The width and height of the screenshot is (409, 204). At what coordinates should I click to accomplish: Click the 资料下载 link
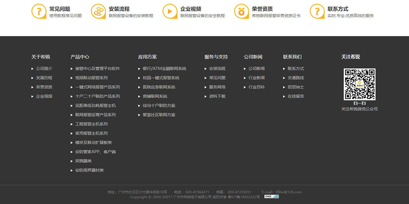click(217, 96)
